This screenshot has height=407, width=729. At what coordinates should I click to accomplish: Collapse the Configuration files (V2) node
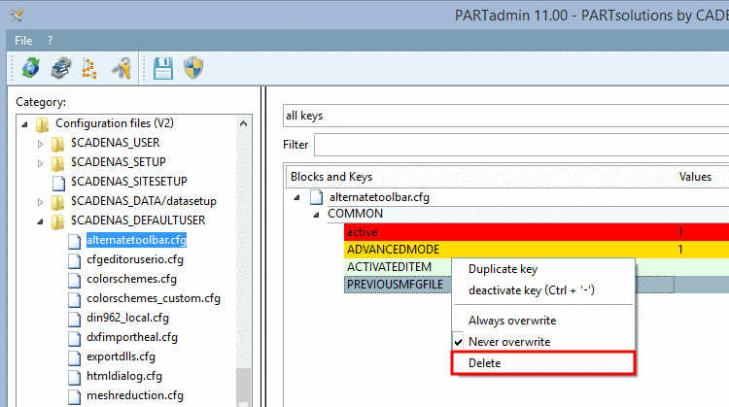(x=24, y=124)
